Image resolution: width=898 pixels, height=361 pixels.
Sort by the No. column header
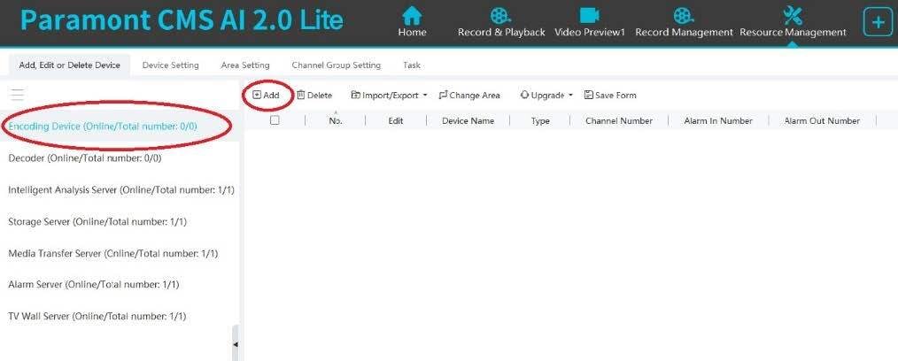[x=335, y=120]
